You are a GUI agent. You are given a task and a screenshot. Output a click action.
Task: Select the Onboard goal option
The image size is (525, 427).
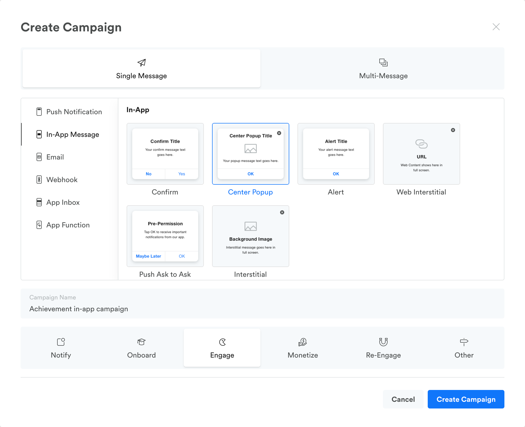coord(141,348)
